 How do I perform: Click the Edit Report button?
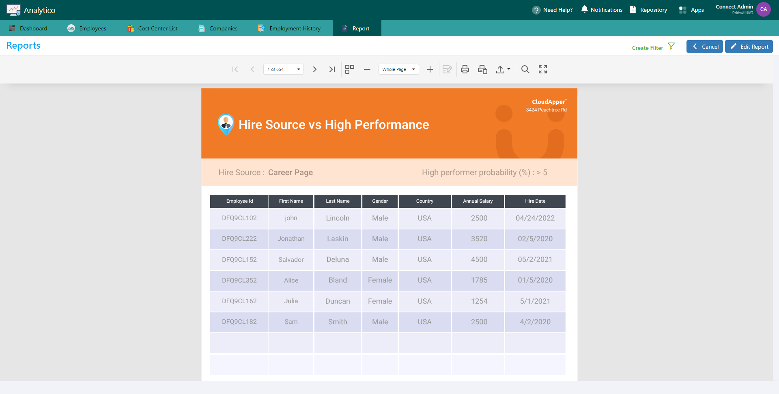749,46
